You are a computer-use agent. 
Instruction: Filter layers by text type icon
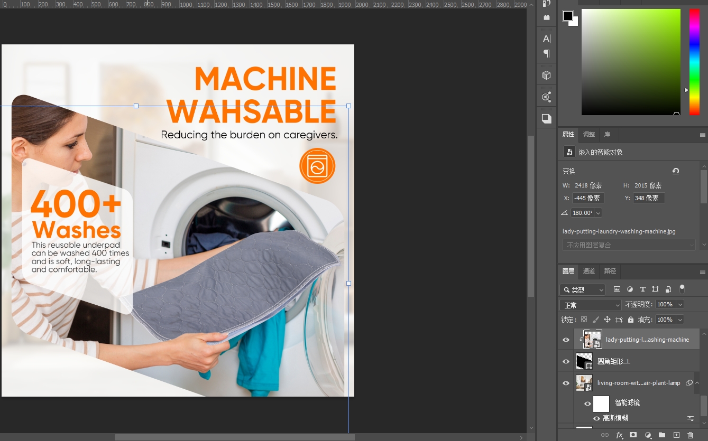(x=642, y=289)
